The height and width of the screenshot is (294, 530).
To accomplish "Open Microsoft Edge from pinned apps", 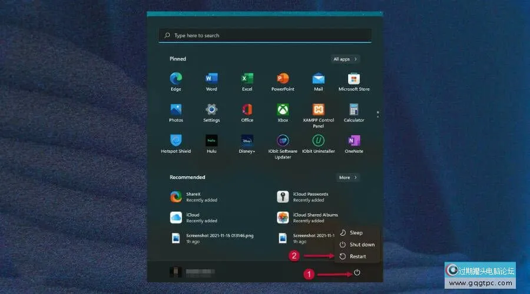I will 175,79.
